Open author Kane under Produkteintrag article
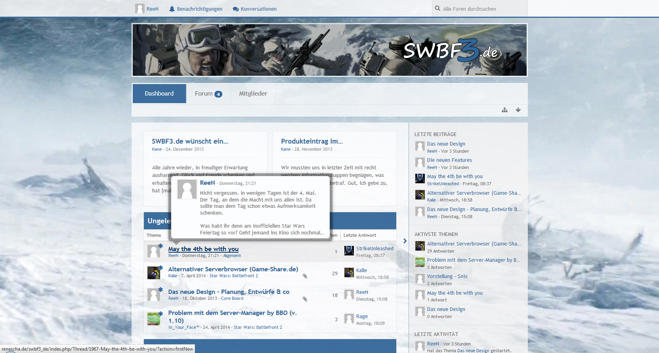The height and width of the screenshot is (353, 659). pyautogui.click(x=286, y=149)
